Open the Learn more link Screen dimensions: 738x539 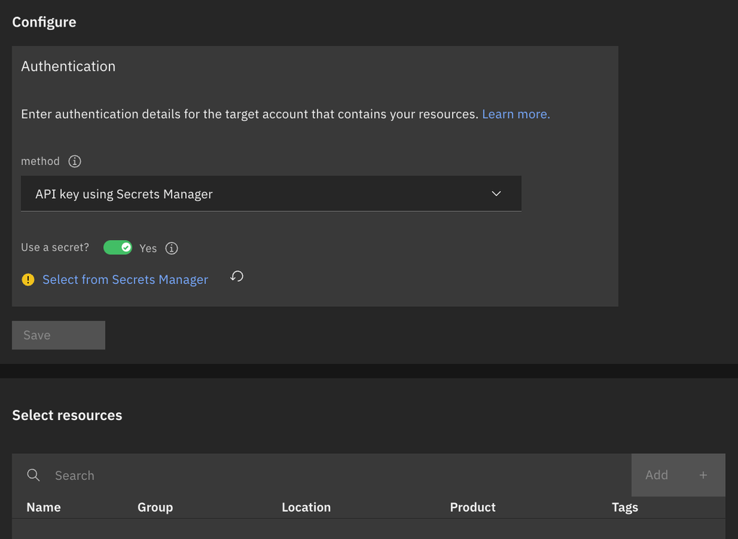[515, 114]
